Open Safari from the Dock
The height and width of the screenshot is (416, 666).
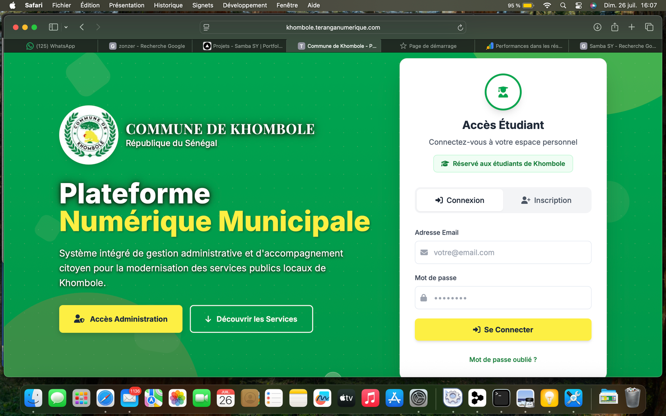click(x=105, y=398)
